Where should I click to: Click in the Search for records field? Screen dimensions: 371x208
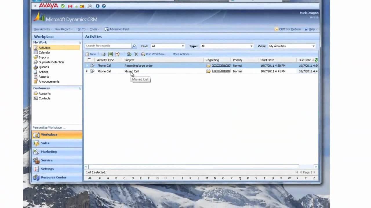click(x=108, y=46)
